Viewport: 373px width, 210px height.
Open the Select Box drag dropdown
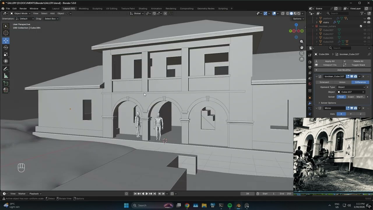[x=51, y=19]
